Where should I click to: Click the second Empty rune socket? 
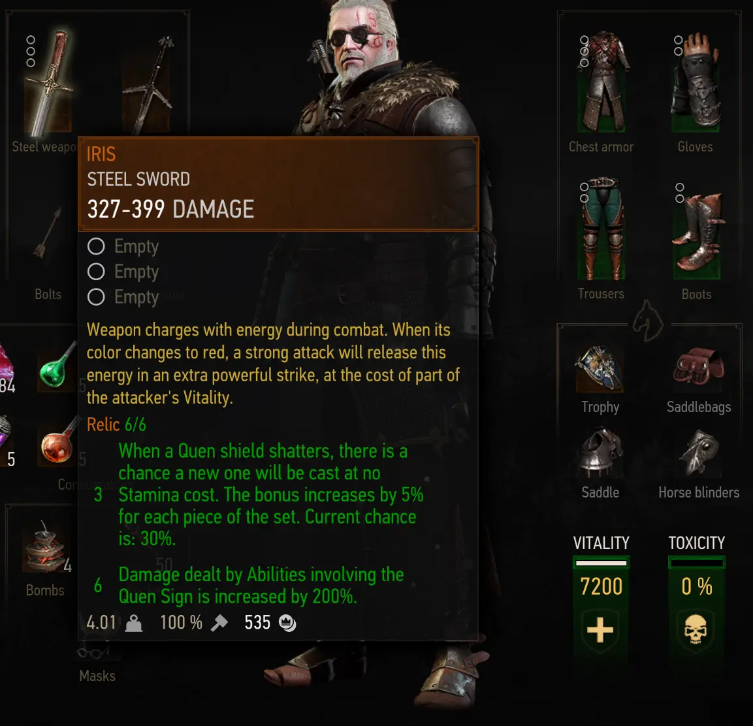[96, 272]
